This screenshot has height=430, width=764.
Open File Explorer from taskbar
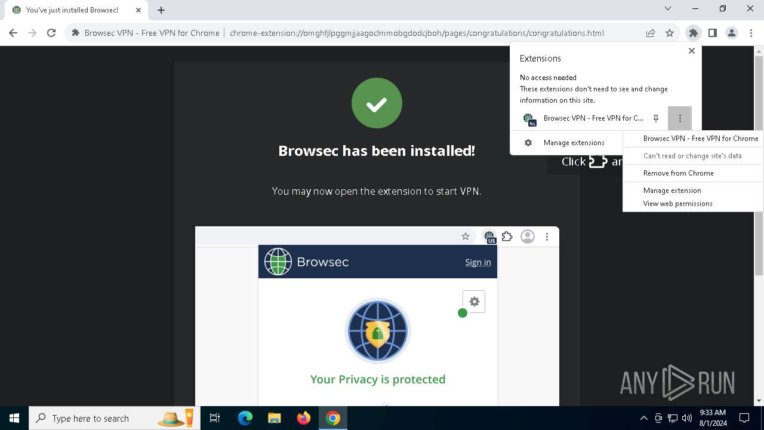[274, 418]
